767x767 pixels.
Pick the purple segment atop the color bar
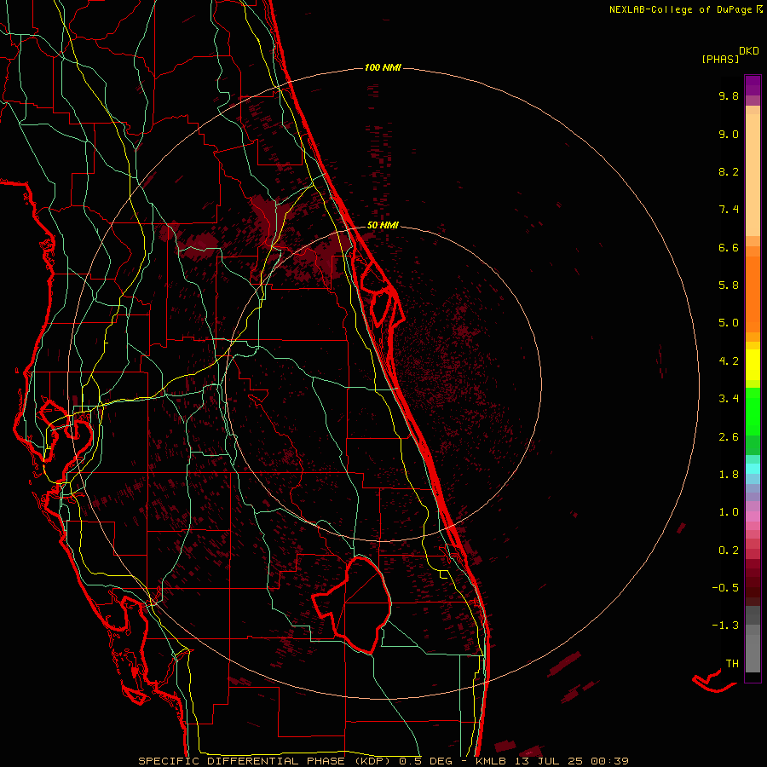(753, 85)
